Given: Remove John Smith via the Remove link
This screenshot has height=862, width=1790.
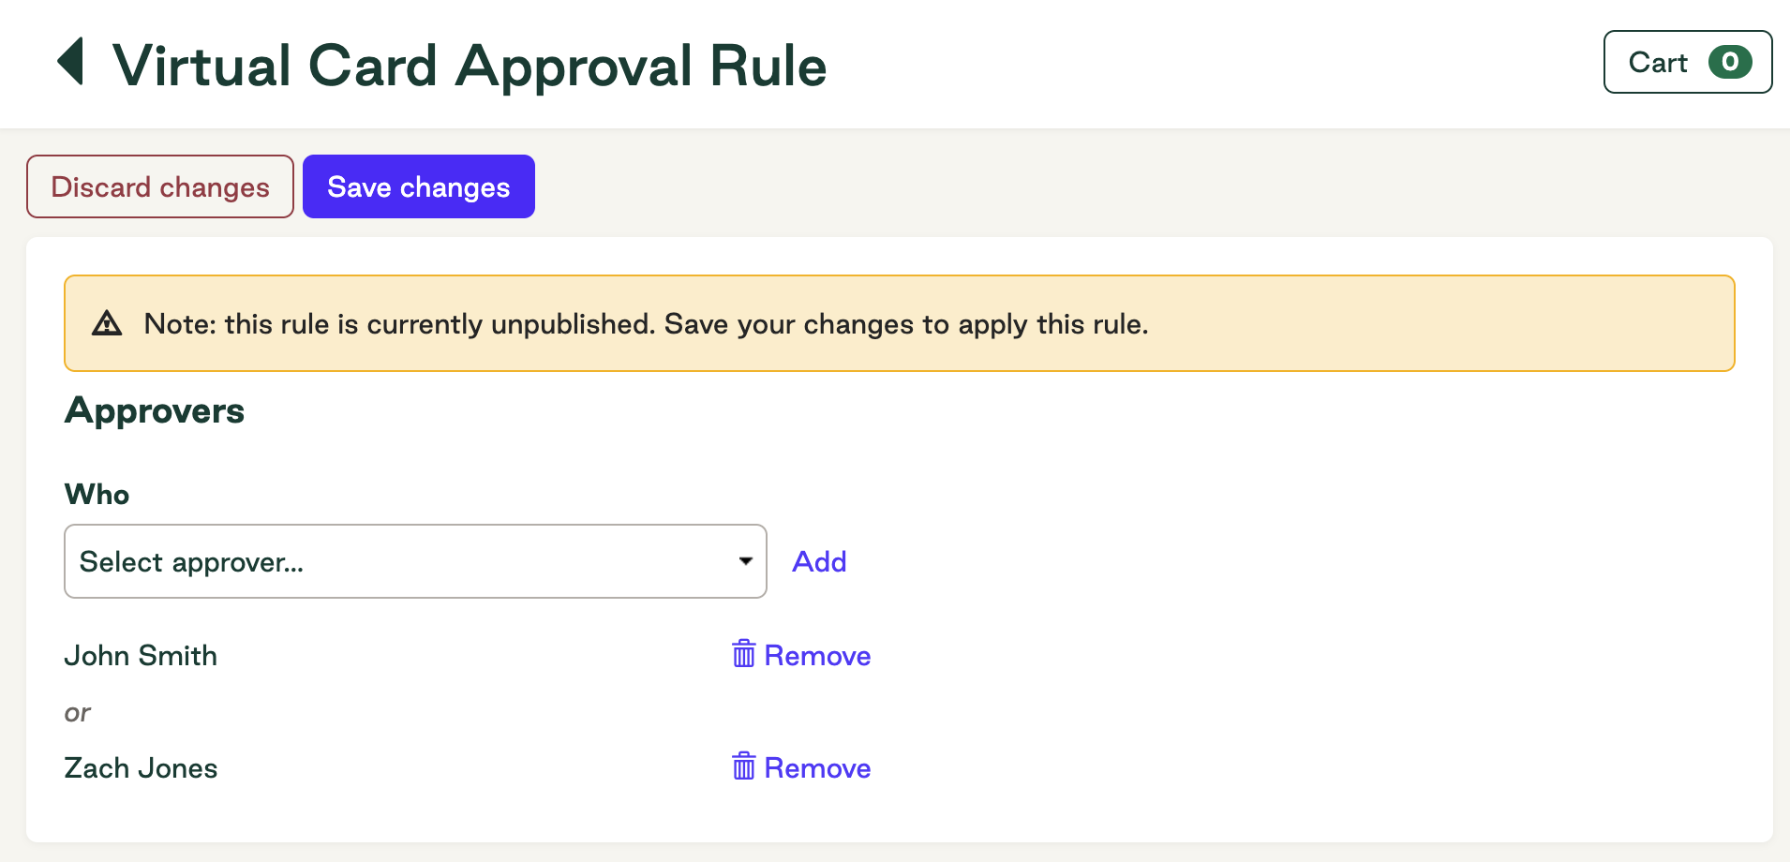Looking at the screenshot, I should (x=817, y=656).
